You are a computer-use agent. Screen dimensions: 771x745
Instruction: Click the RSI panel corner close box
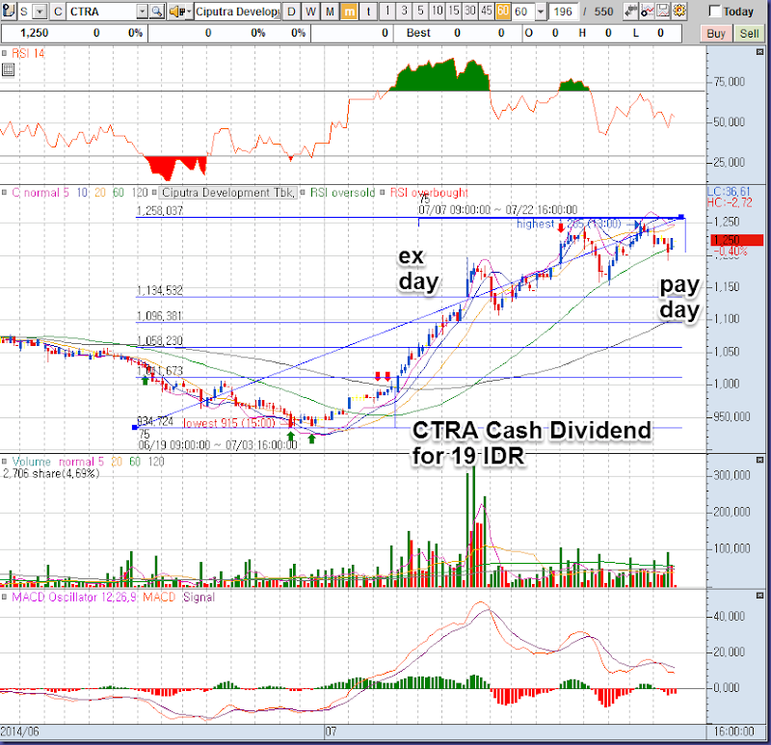point(759,52)
